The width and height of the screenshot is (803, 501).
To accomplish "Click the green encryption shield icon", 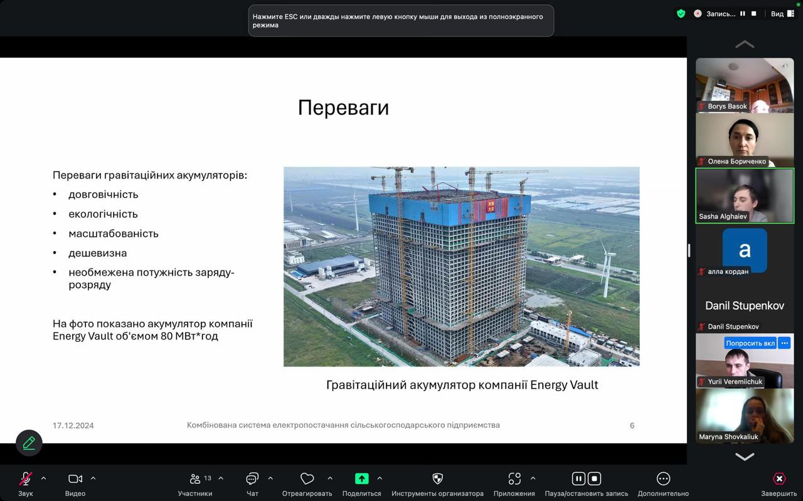I will [x=681, y=13].
